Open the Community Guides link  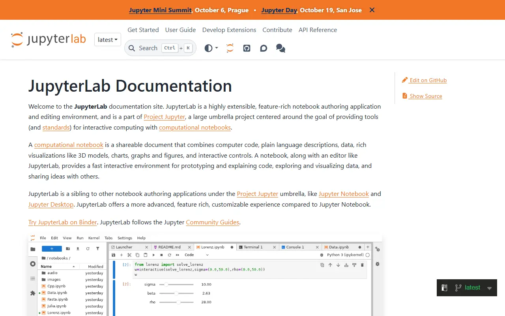213,222
